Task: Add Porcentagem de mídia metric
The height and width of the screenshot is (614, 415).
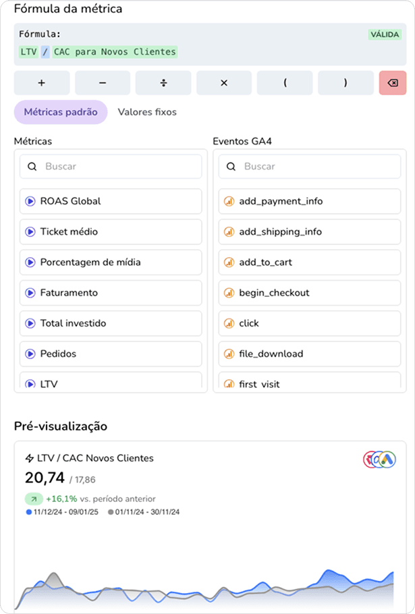Action: (111, 262)
